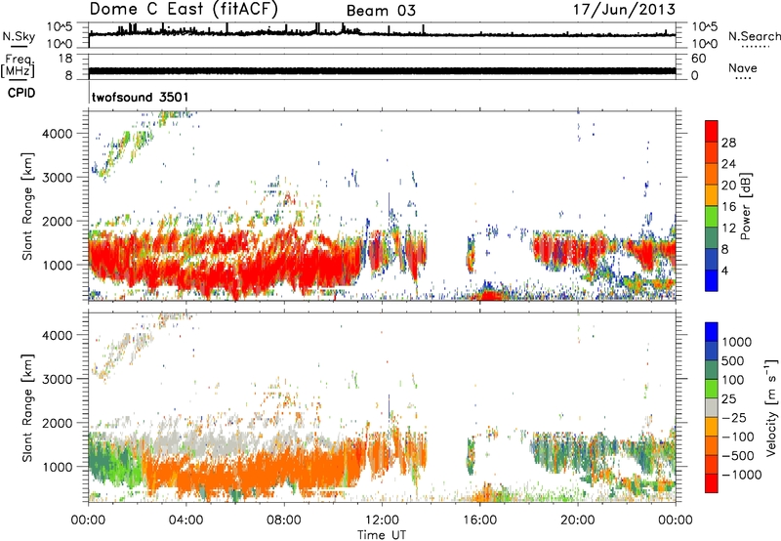
Task: Click blue bottom segment of Power colorbar
Action: point(712,280)
